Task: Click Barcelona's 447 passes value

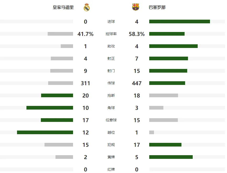Action: (x=137, y=83)
